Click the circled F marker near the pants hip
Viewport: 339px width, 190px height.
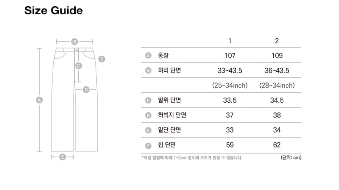click(x=102, y=59)
